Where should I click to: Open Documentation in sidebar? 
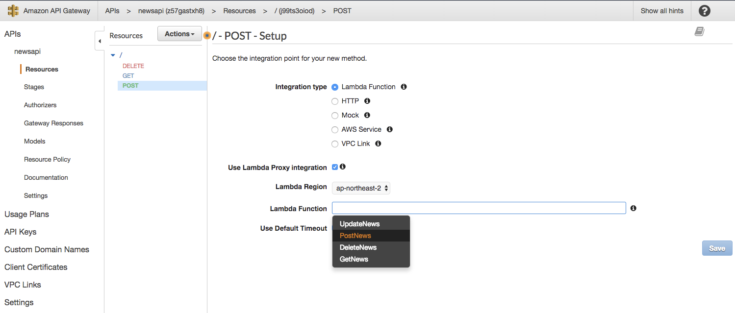[x=46, y=178]
